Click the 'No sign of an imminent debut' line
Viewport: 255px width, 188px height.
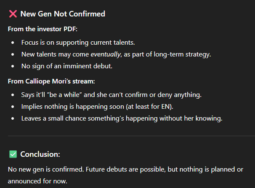(67, 66)
